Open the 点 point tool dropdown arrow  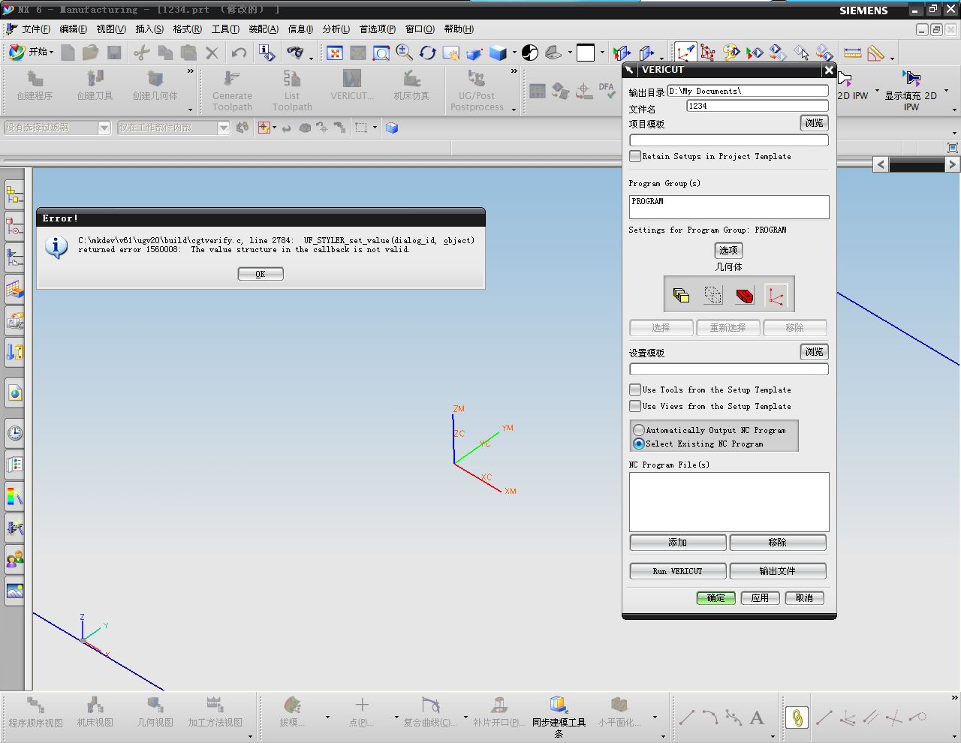396,717
